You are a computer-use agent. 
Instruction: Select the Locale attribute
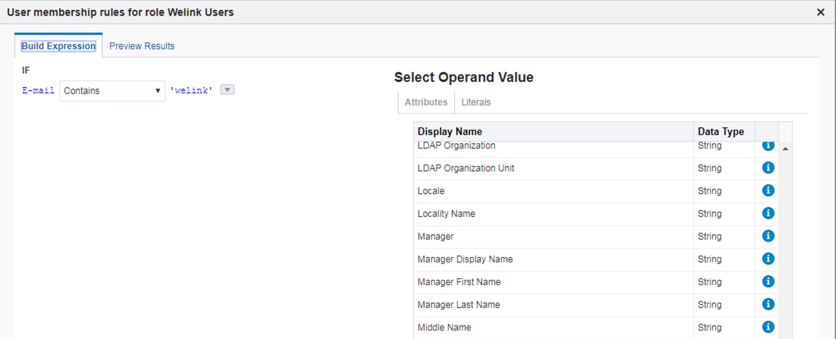[x=596, y=191]
